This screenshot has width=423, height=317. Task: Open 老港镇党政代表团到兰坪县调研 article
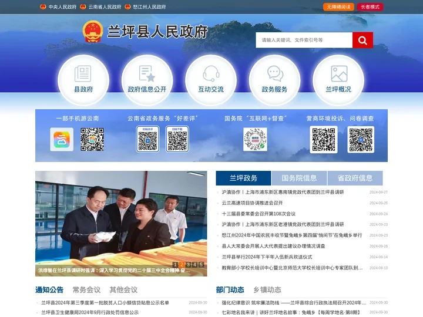[x=283, y=224]
